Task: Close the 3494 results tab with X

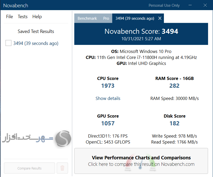Action: pos(160,18)
